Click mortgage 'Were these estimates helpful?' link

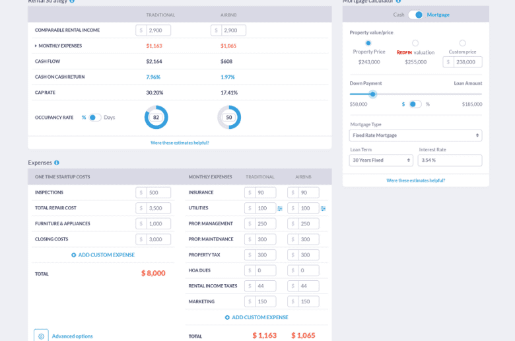tap(415, 180)
